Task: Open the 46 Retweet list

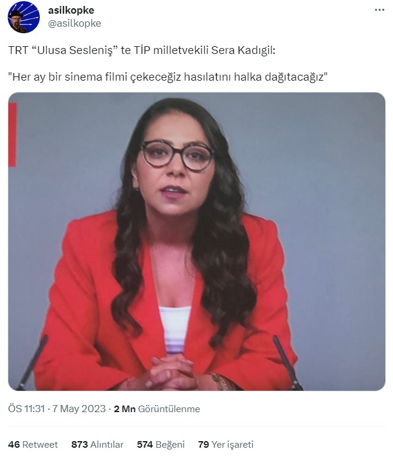Action: (33, 444)
